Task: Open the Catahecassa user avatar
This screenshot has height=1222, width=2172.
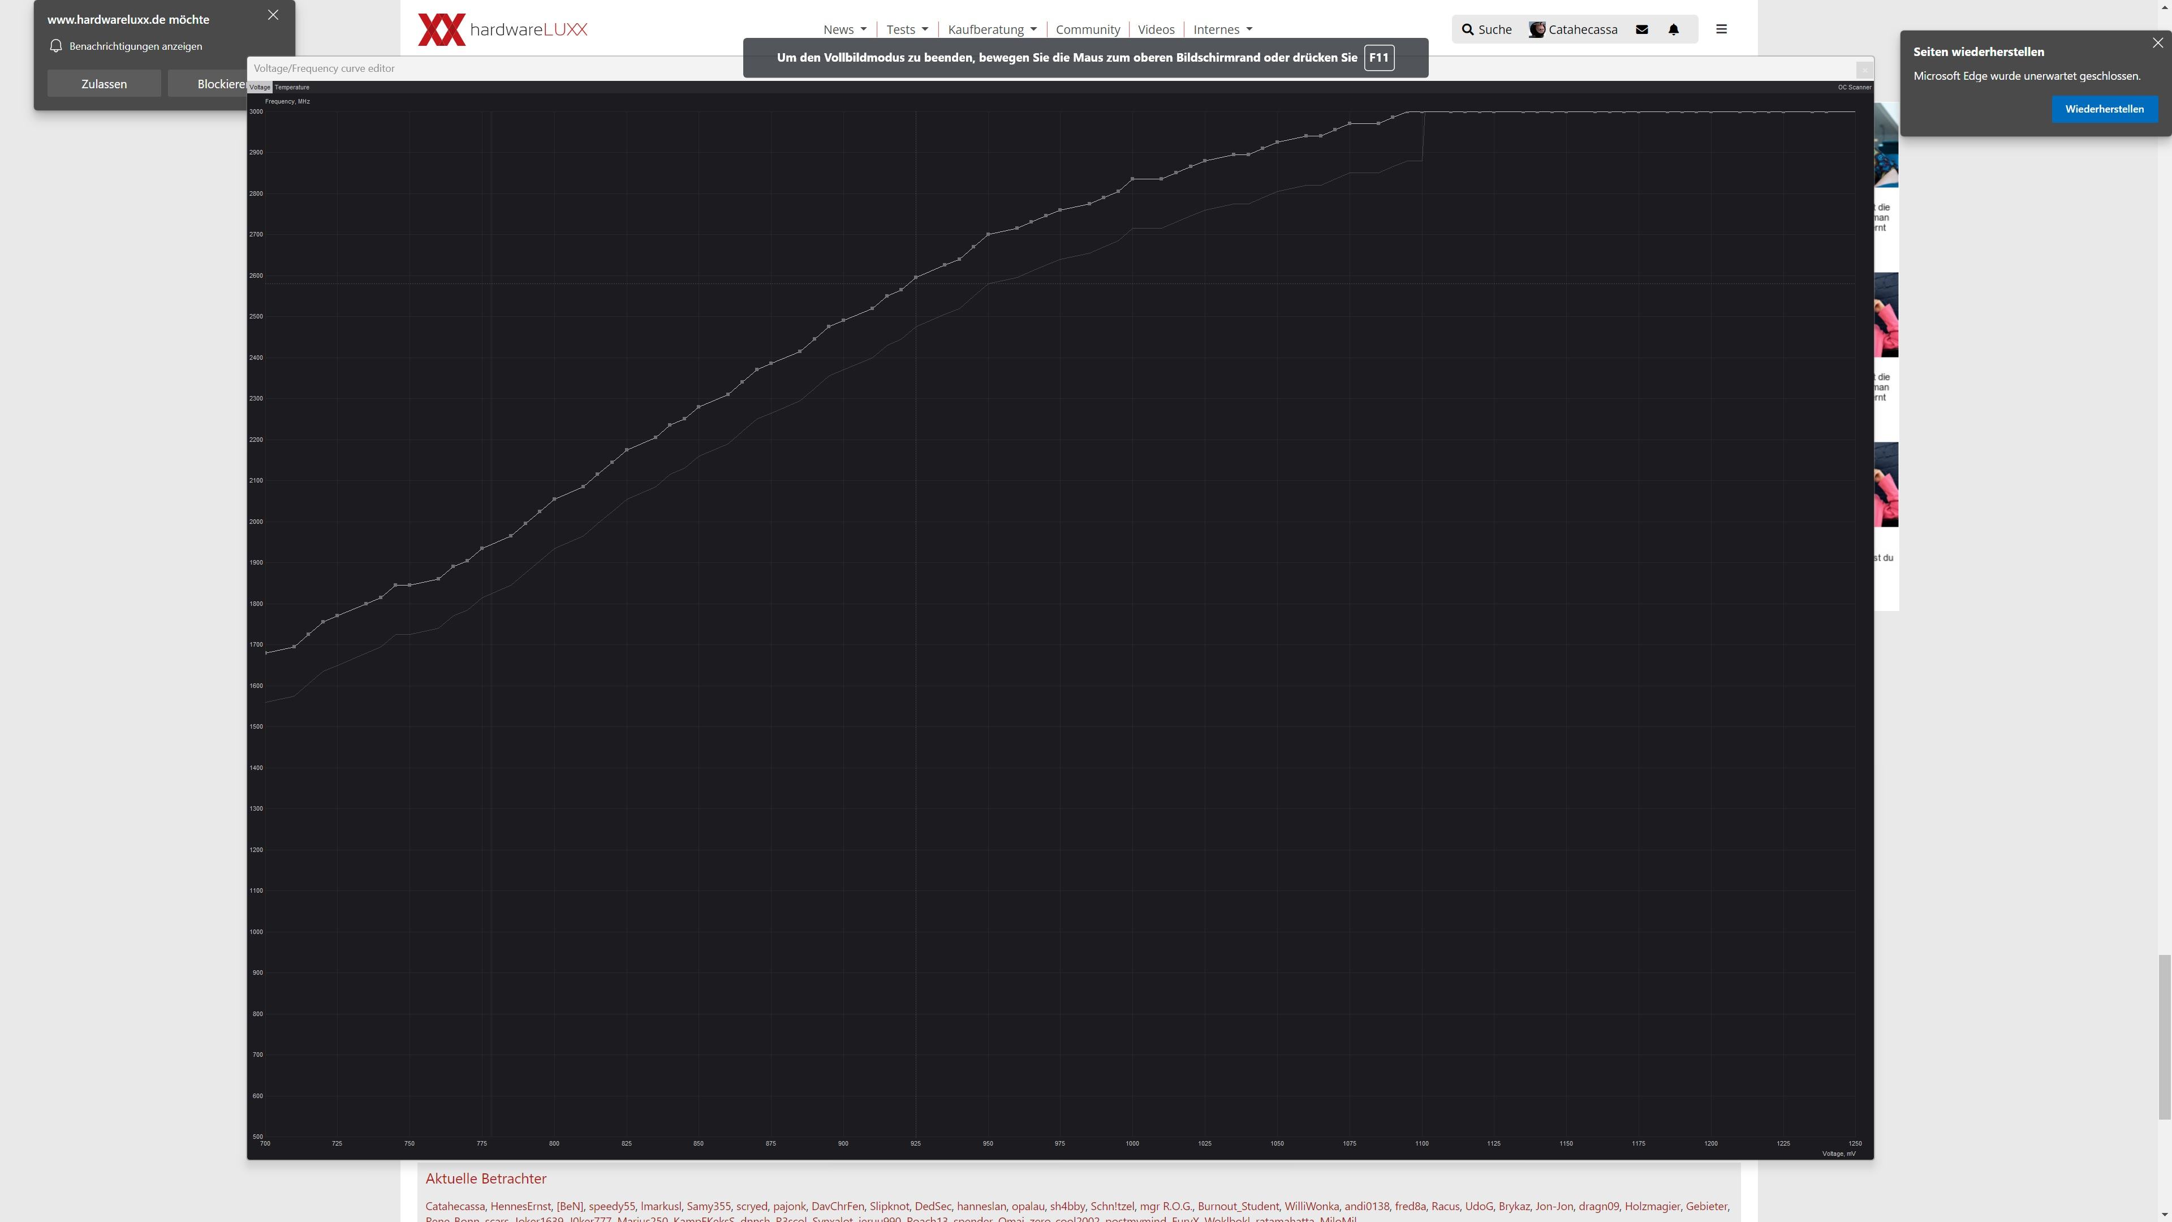Action: pyautogui.click(x=1537, y=29)
